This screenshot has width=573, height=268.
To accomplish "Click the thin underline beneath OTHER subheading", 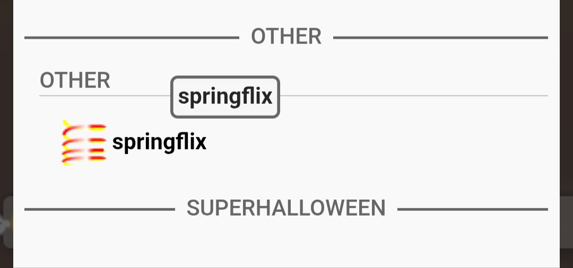I will click(414, 96).
